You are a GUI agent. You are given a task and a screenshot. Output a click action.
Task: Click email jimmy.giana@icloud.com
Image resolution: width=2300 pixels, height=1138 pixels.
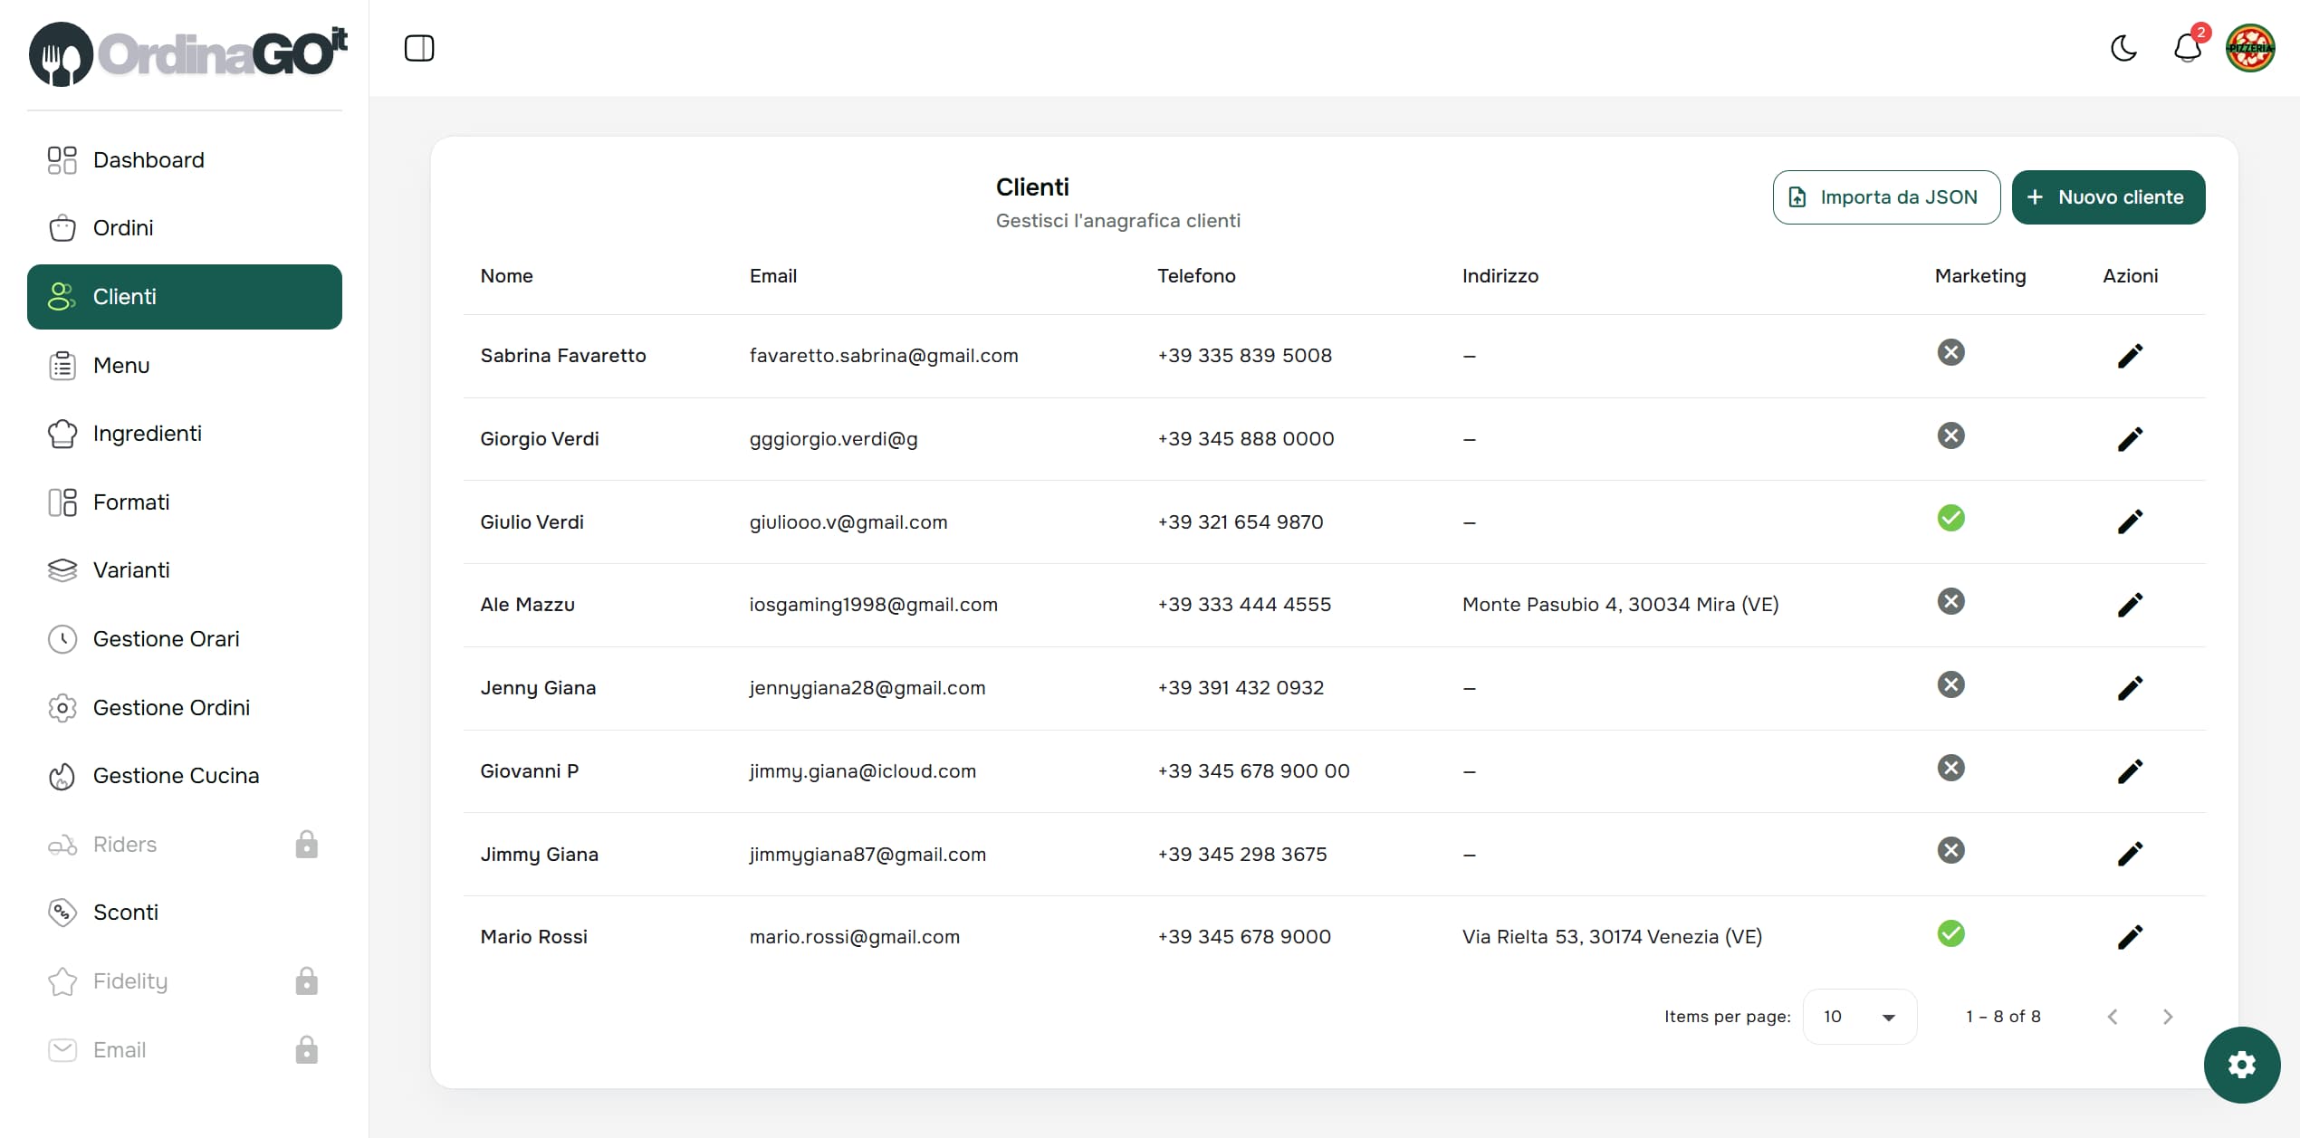coord(862,771)
